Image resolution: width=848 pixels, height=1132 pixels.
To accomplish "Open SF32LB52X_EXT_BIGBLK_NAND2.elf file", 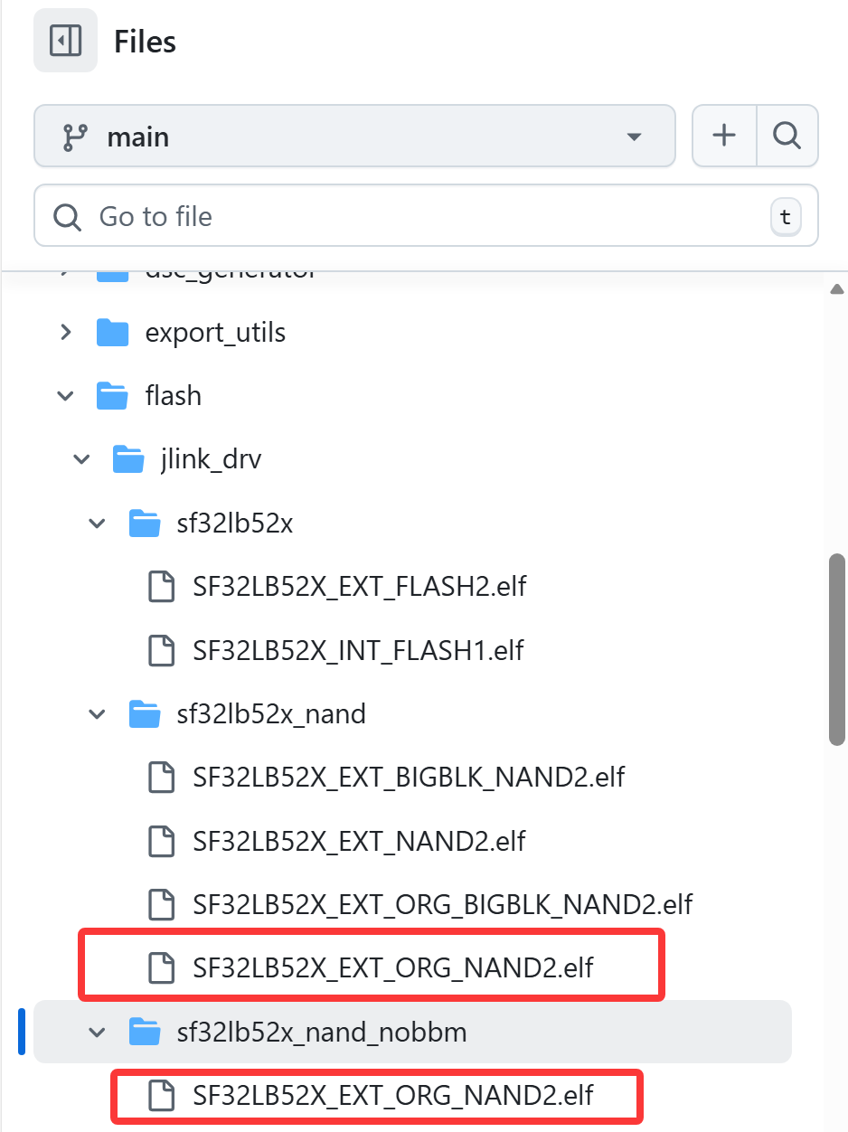I will pyautogui.click(x=409, y=777).
